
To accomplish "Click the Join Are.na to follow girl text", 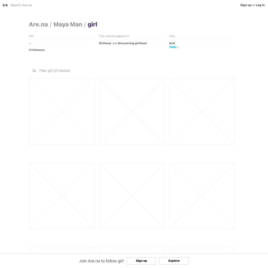I will [101, 261].
